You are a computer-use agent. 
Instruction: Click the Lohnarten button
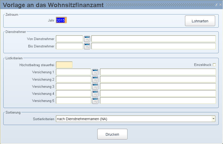[200, 21]
